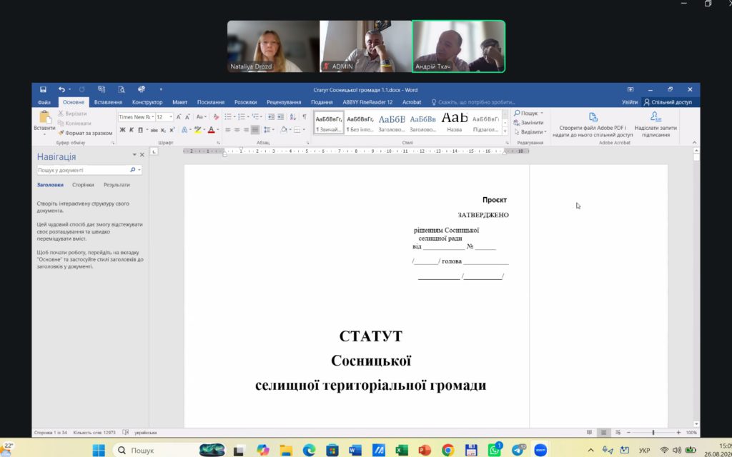732x457 pixels.
Task: Switch to the Рецензування ribbon tab
Action: (284, 102)
